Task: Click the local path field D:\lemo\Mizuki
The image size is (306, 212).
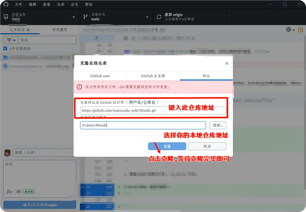Action: (x=143, y=125)
